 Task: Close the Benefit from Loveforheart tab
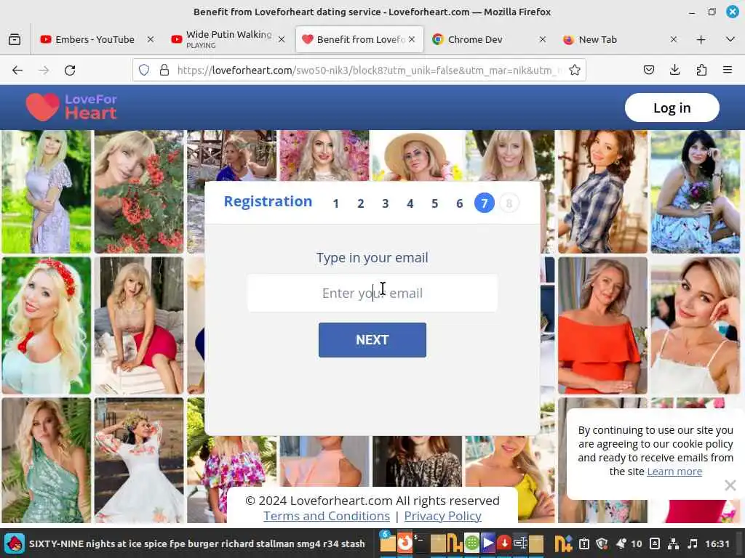point(412,39)
